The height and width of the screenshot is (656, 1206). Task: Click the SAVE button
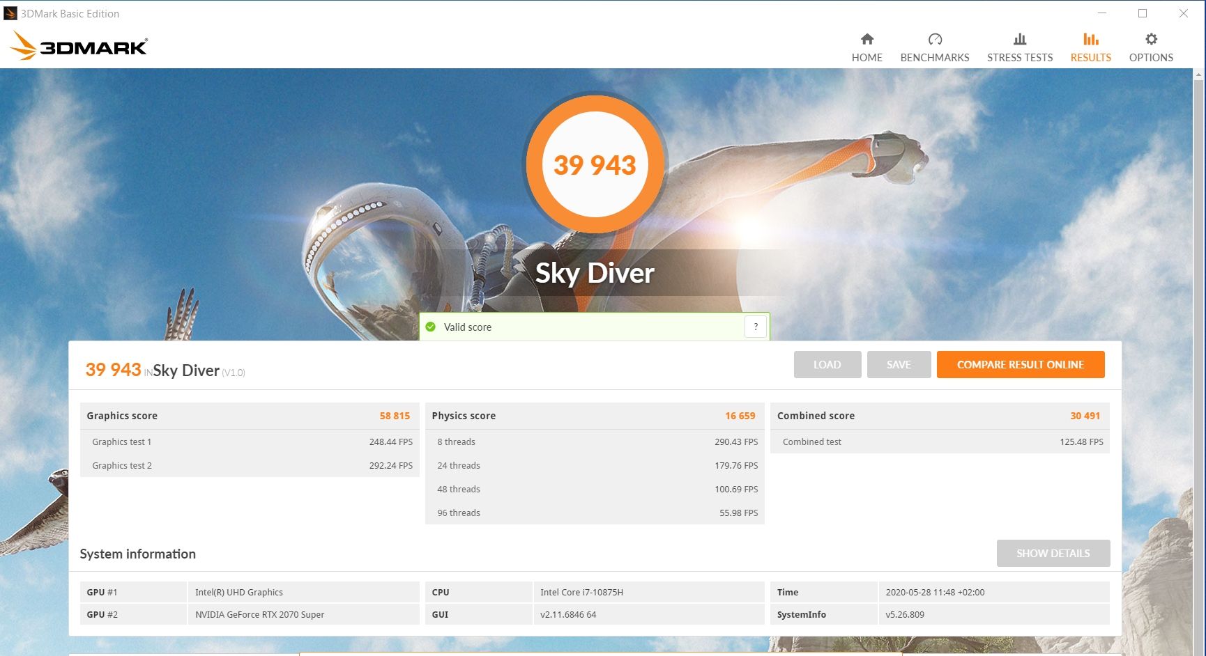click(x=899, y=365)
